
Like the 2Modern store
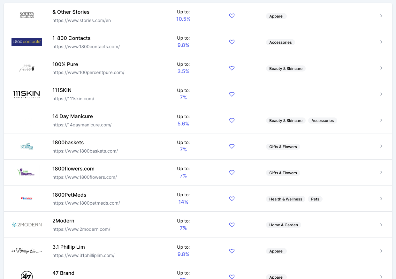tap(232, 225)
